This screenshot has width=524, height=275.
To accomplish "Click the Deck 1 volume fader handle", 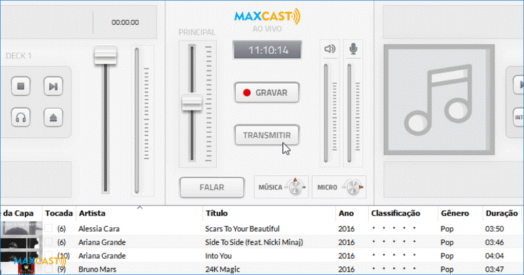I will point(105,56).
